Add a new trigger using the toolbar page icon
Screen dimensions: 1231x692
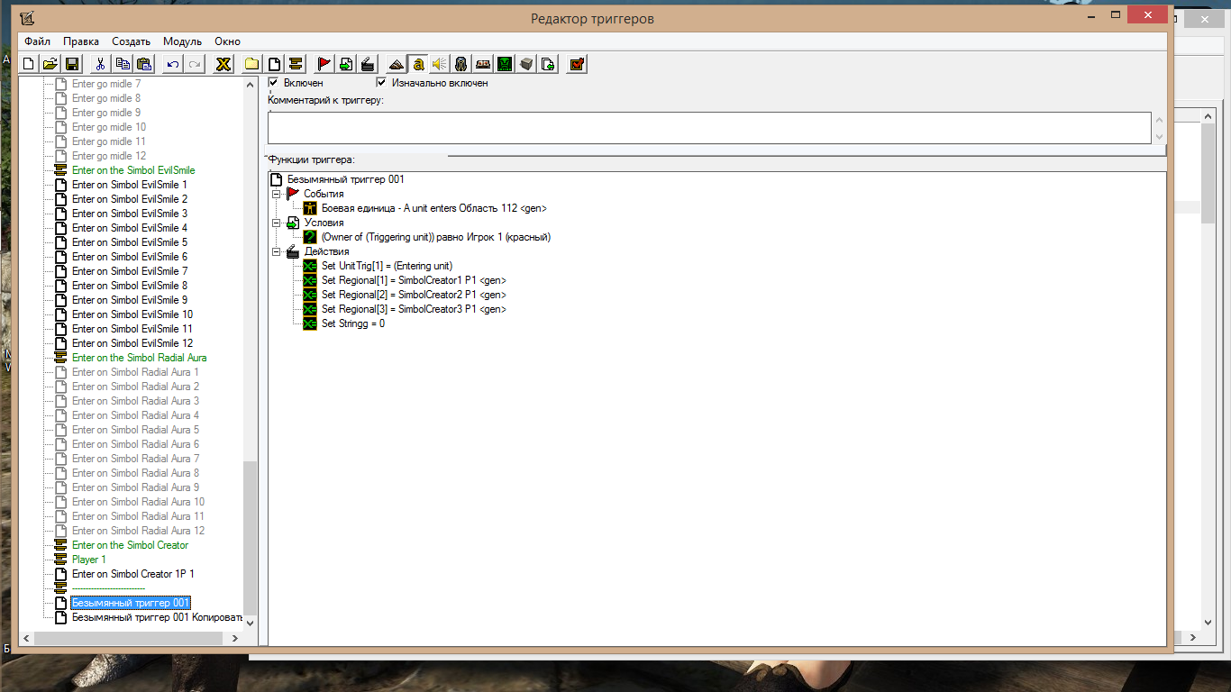point(274,63)
